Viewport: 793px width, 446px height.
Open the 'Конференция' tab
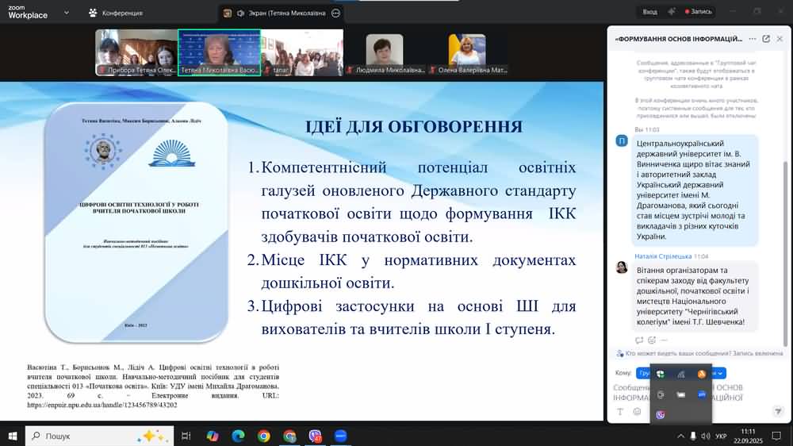(117, 13)
